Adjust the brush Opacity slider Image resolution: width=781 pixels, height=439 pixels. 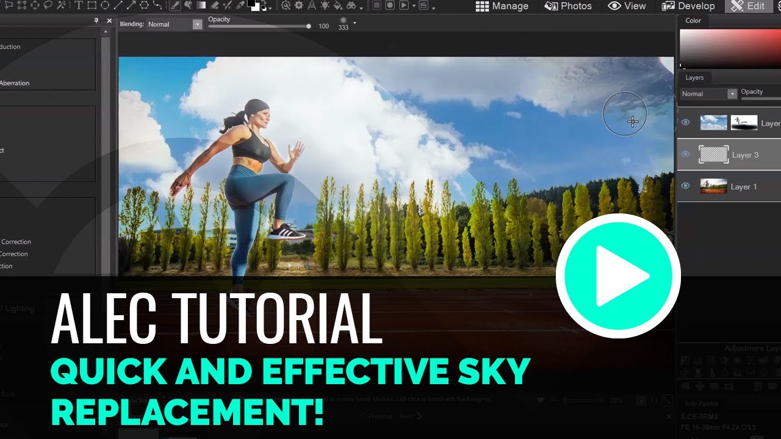tap(259, 27)
